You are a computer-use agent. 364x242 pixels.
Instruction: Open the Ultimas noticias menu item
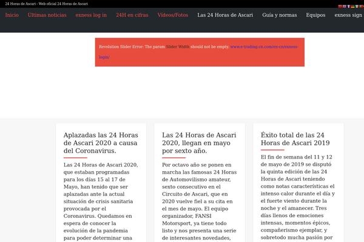coord(47,15)
